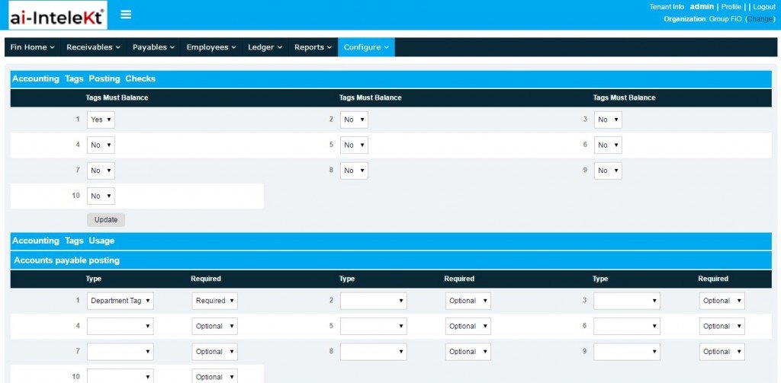Open Tags Must Balance dropdown for tag 8
The image size is (781, 383).
tap(354, 171)
